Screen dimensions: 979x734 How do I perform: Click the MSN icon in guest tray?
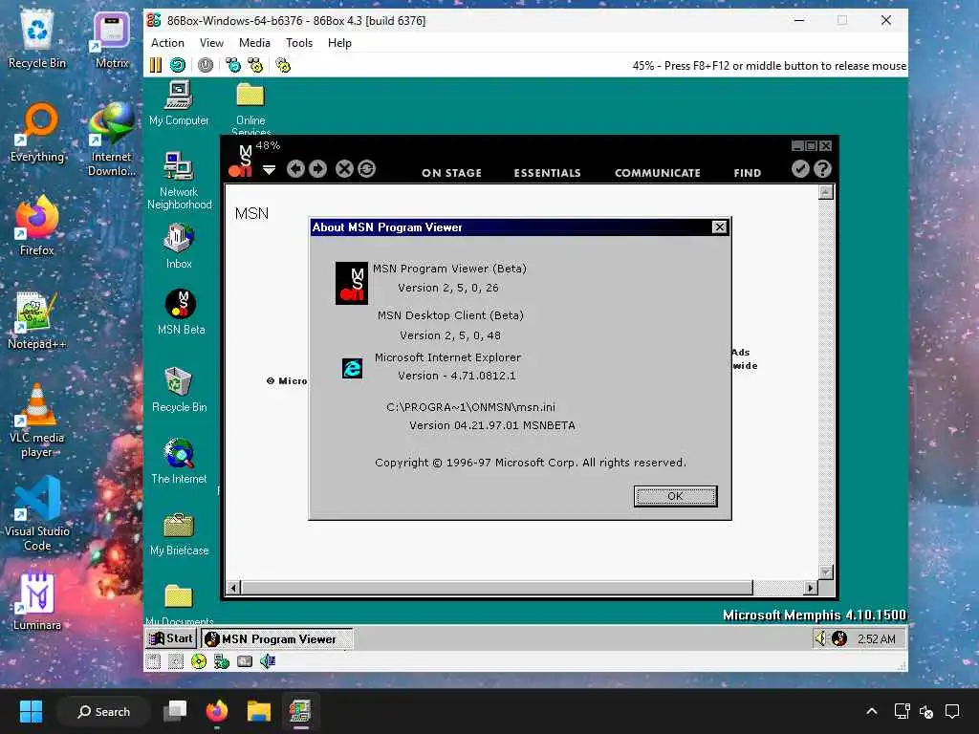pyautogui.click(x=839, y=638)
